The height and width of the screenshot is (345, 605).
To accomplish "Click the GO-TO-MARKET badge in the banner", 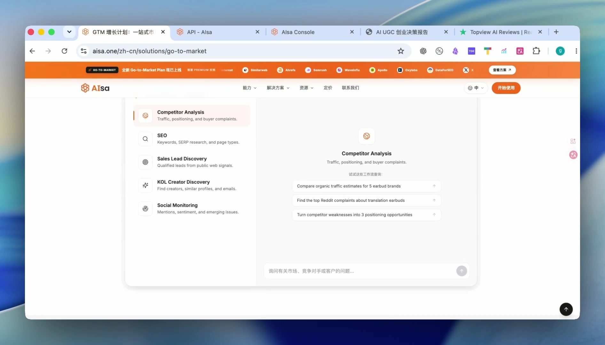I will (x=102, y=70).
